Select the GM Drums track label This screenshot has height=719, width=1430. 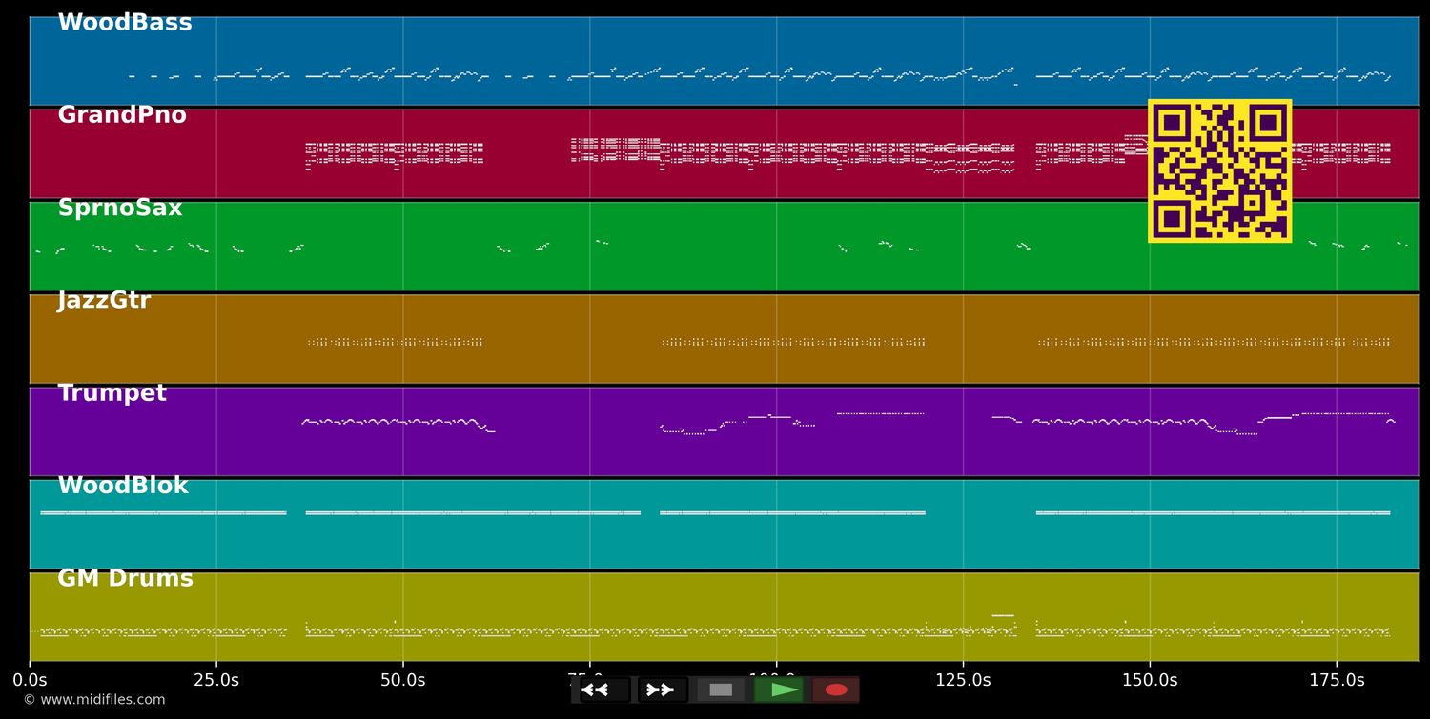point(125,579)
